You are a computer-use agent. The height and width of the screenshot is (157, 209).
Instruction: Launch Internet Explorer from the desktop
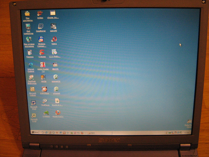point(31,65)
